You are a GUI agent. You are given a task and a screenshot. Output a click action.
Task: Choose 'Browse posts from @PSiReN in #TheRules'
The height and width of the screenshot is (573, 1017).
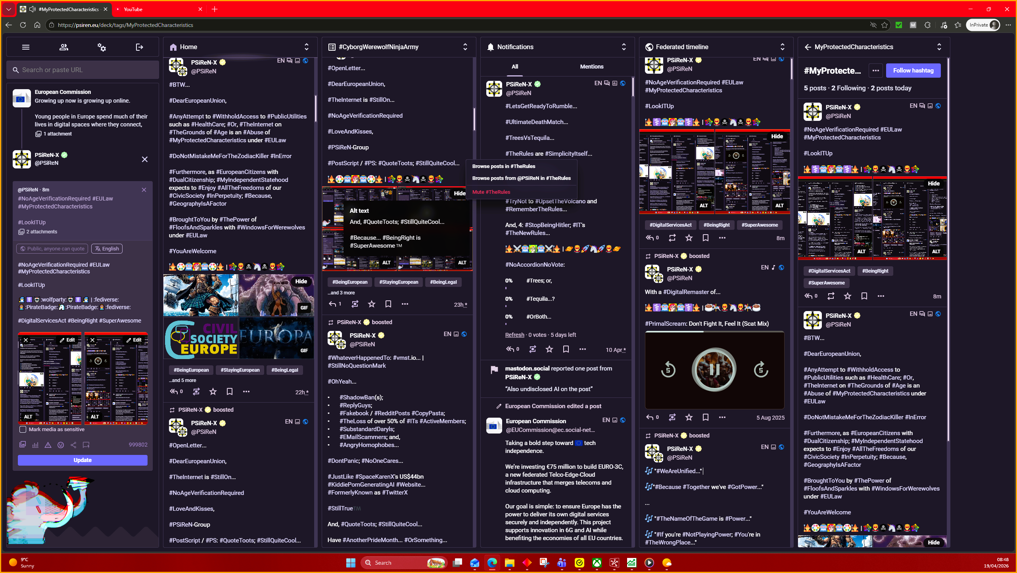(x=522, y=178)
